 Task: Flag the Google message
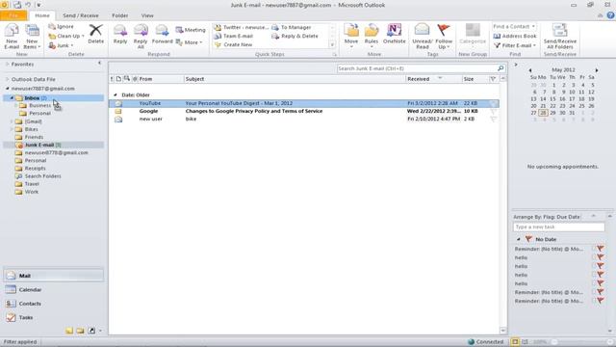494,112
